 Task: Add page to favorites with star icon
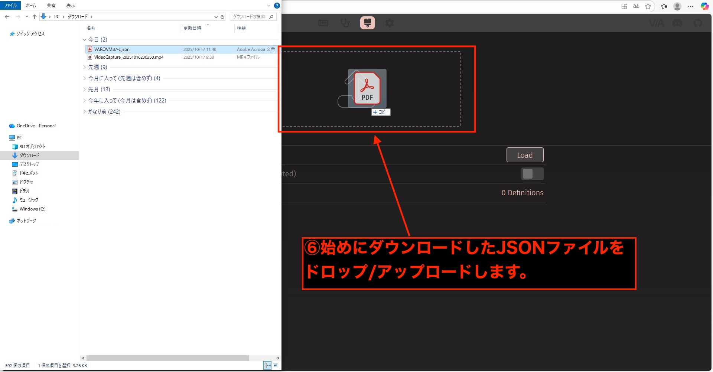(648, 6)
